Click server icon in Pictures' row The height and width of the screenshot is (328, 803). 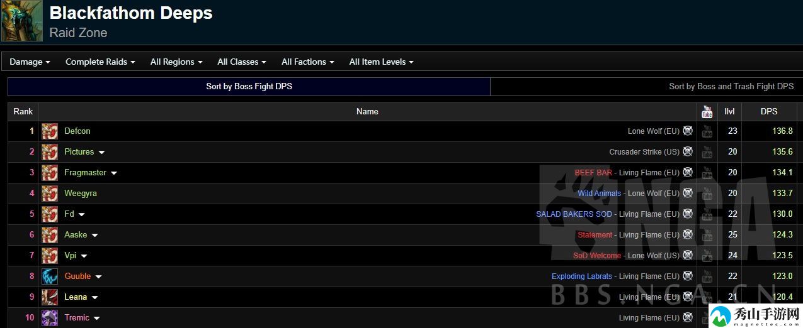coord(688,151)
